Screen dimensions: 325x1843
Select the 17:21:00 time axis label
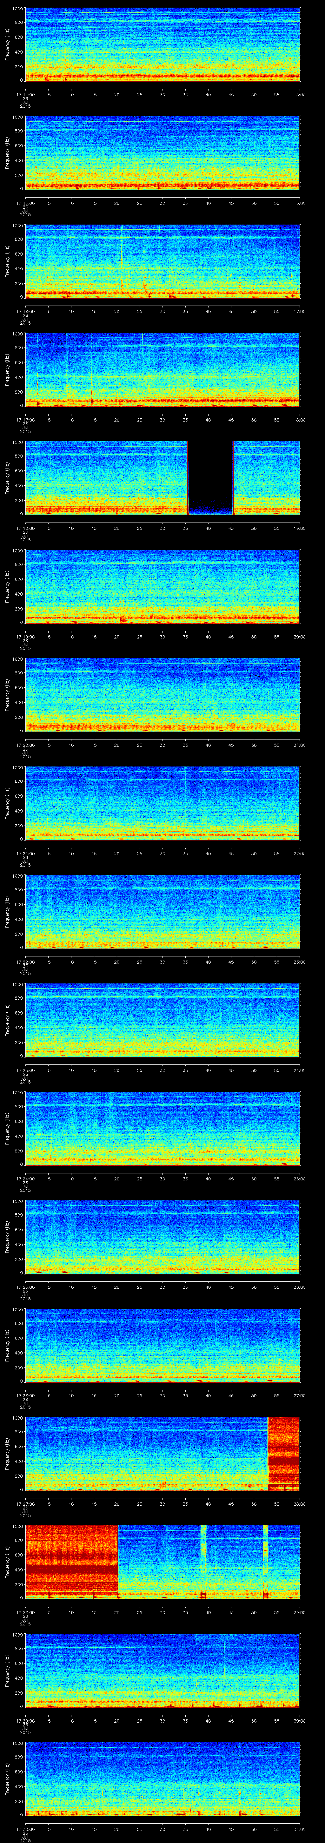click(x=25, y=853)
